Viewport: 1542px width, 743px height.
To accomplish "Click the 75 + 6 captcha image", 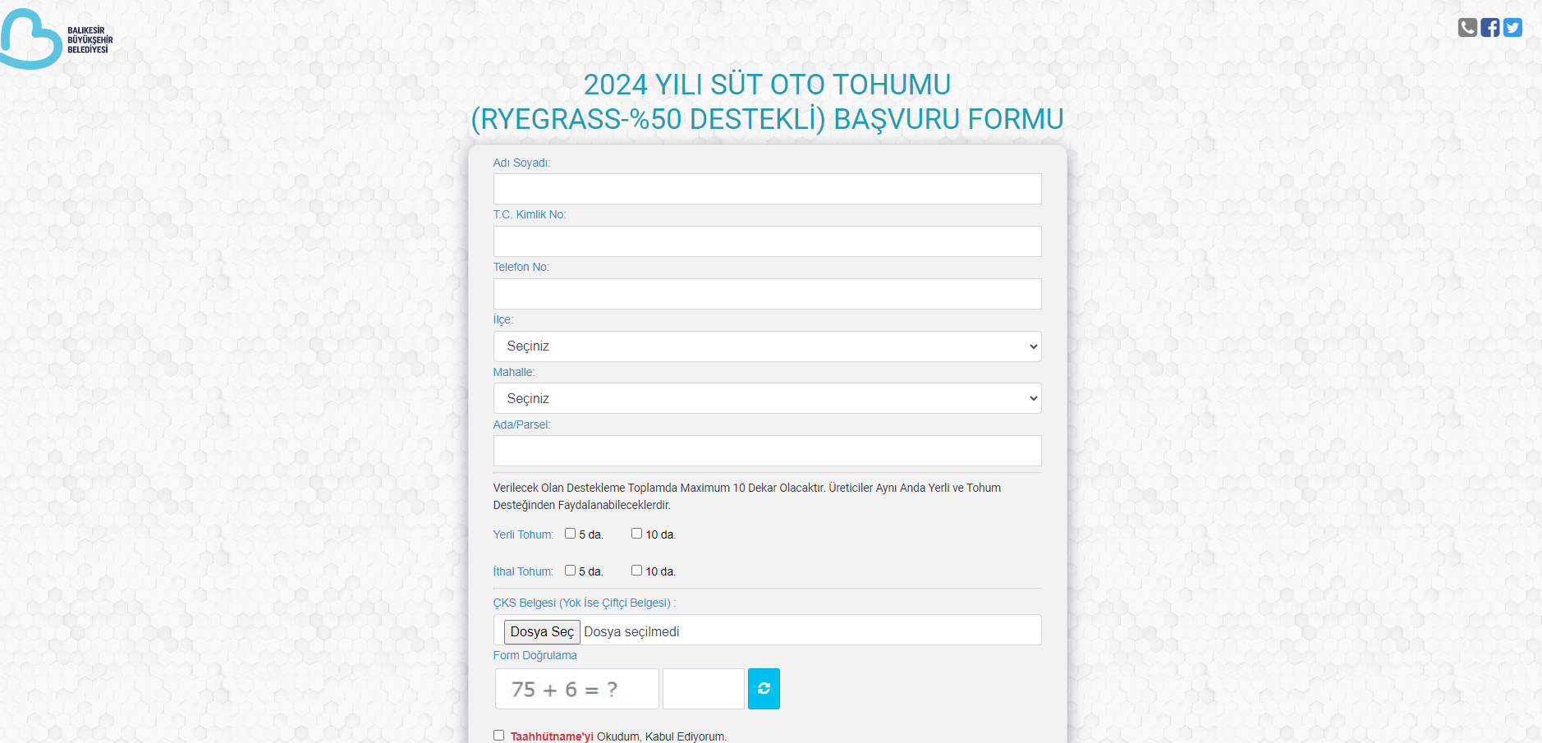I will tap(576, 689).
